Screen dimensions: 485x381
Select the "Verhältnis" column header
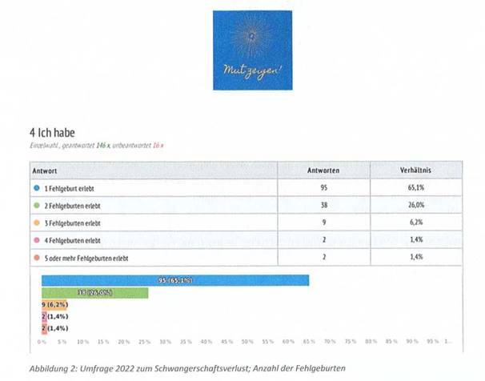coord(417,170)
